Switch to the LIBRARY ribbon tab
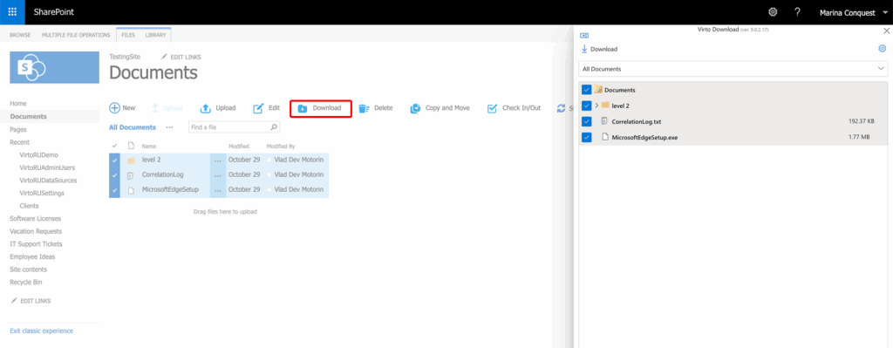893x348 pixels. tap(155, 35)
